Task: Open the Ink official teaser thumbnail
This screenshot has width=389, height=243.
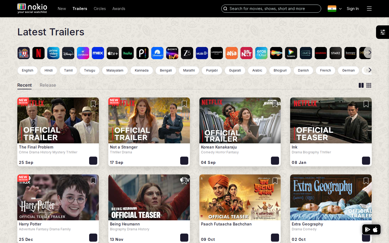Action: [x=331, y=120]
